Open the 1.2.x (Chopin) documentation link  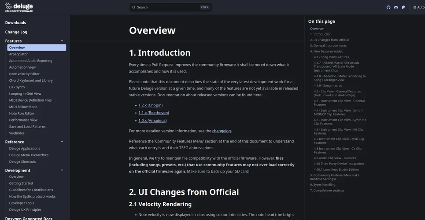pos(150,105)
